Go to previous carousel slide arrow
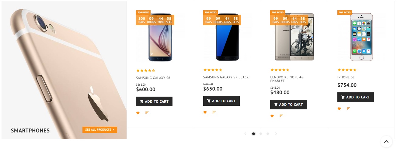The height and width of the screenshot is (151, 397). point(246,134)
